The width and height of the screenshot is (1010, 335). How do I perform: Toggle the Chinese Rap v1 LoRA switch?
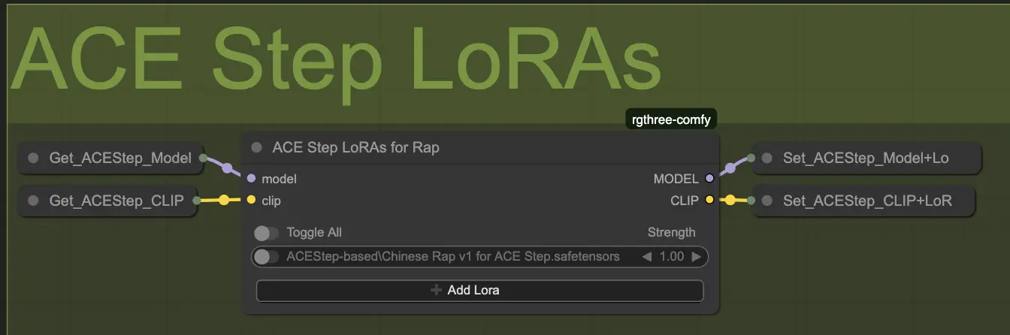click(266, 257)
